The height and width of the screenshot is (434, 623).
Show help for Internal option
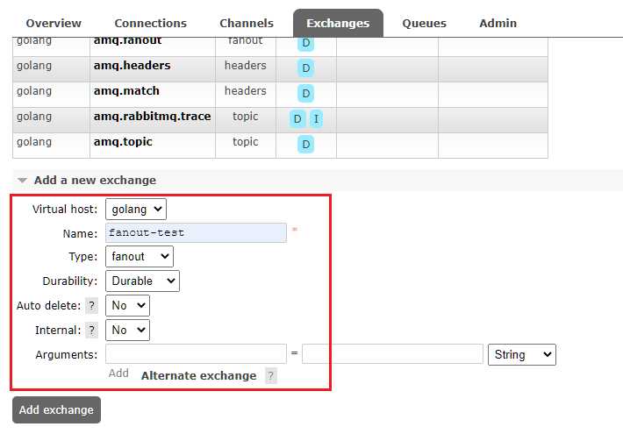pyautogui.click(x=92, y=331)
